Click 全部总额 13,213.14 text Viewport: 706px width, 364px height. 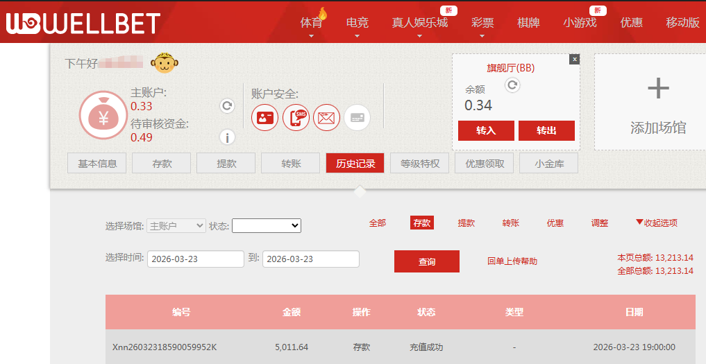coord(655,271)
